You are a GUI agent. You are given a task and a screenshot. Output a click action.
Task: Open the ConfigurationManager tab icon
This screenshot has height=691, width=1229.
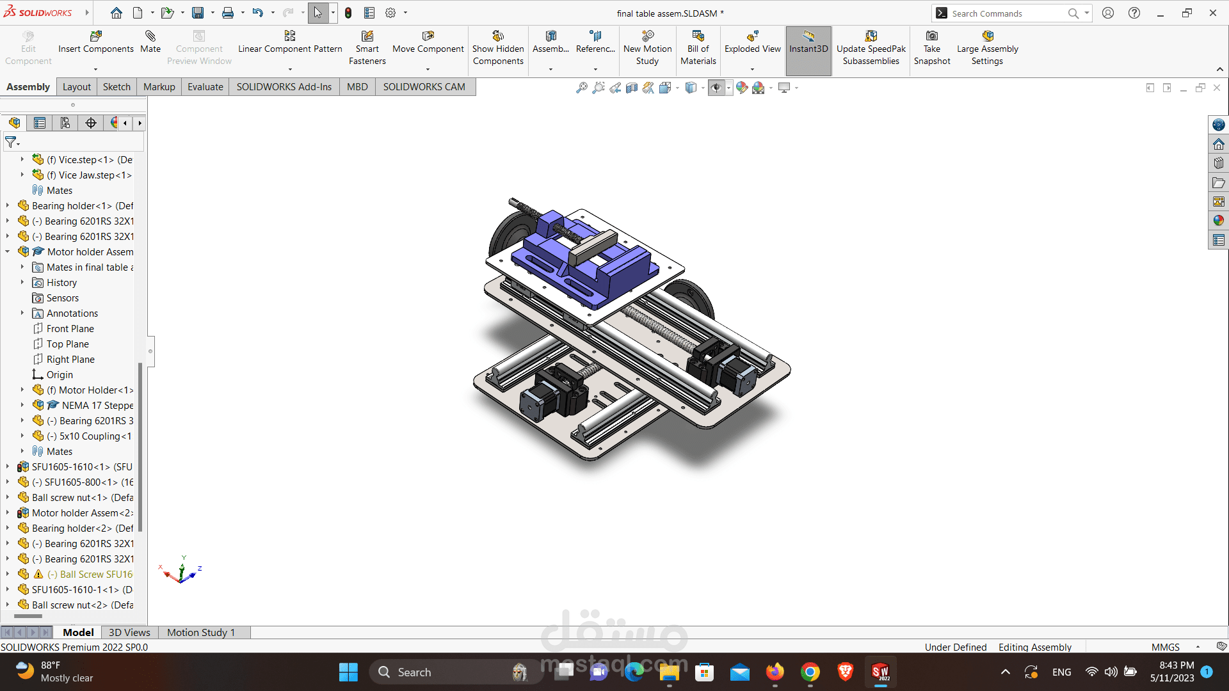click(65, 123)
